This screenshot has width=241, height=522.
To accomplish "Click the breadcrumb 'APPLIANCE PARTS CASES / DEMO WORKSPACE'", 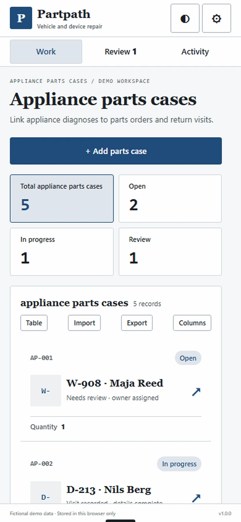I will tap(80, 81).
